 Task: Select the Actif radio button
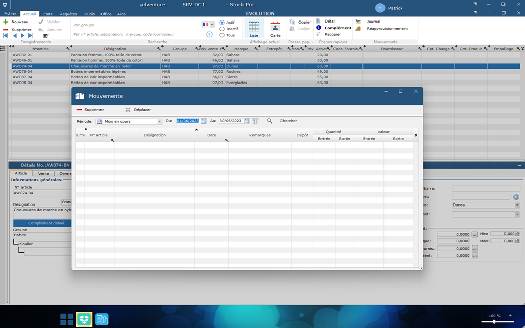tap(222, 23)
